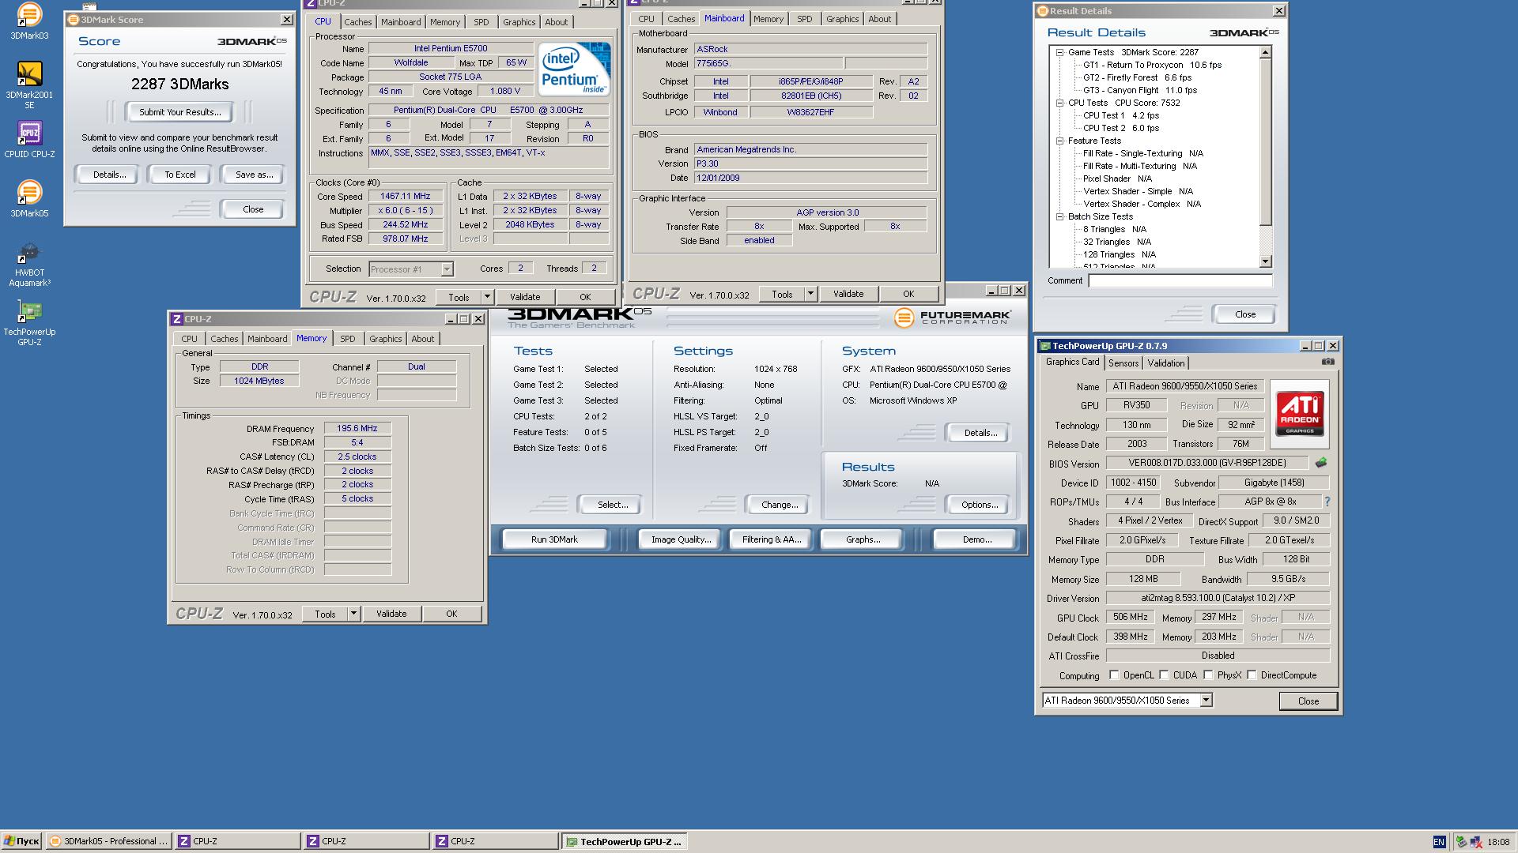The height and width of the screenshot is (853, 1518).
Task: Click the Demo button in 3DMark05
Action: pos(976,539)
